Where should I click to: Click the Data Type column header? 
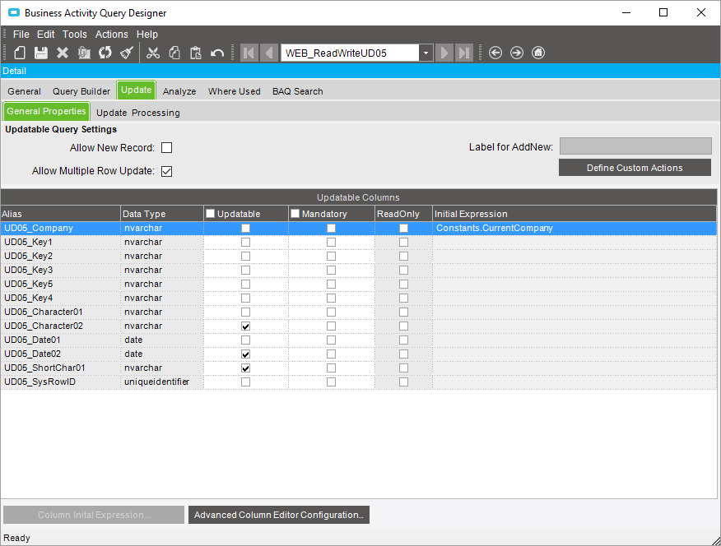pyautogui.click(x=162, y=214)
